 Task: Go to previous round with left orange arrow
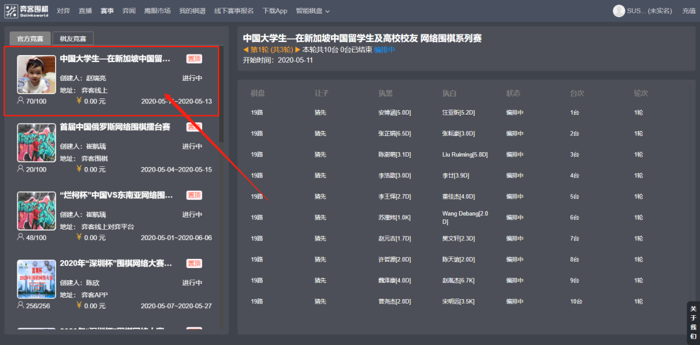246,50
